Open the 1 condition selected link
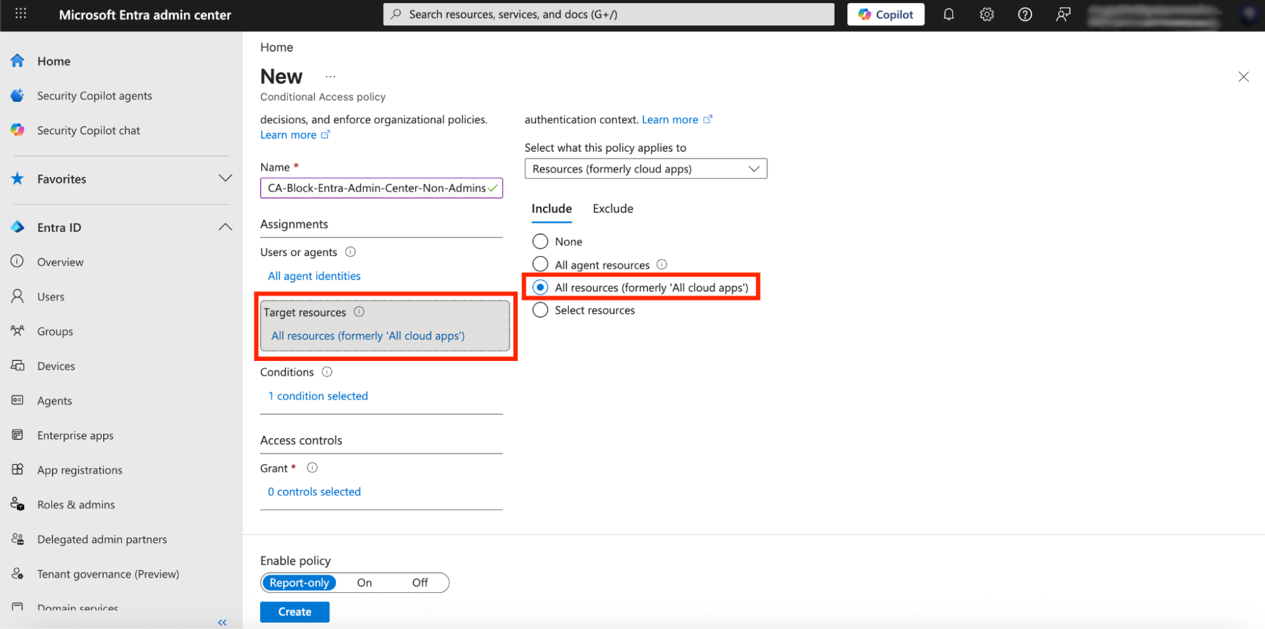This screenshot has width=1265, height=629. point(318,396)
